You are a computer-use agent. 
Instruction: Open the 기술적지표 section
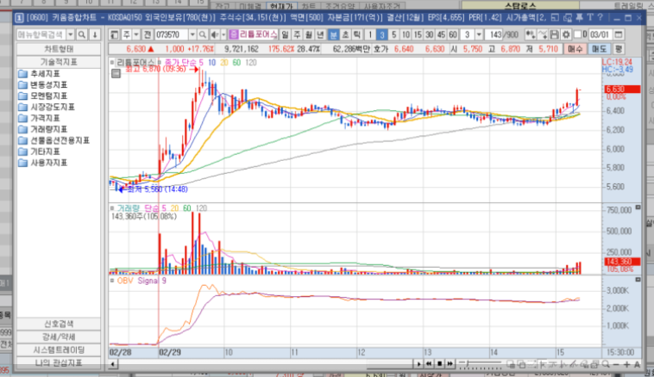tap(59, 62)
